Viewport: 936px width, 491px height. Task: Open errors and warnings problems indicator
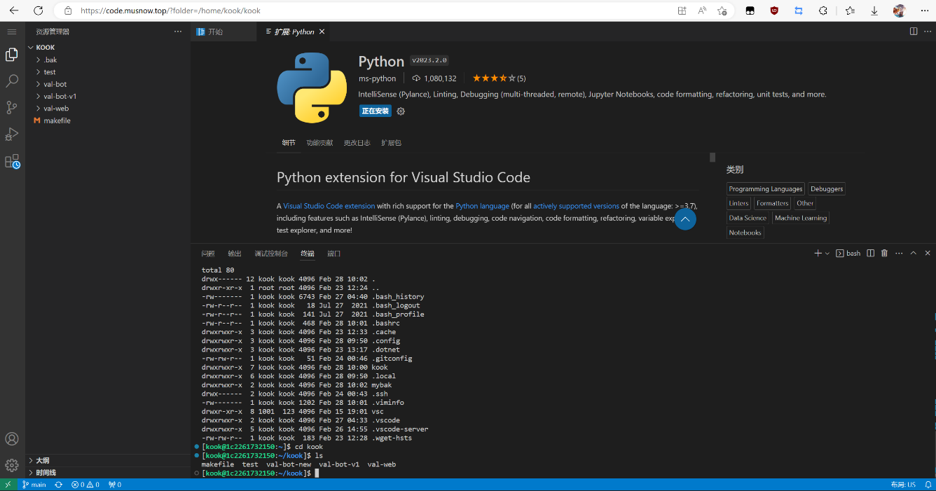(85, 485)
